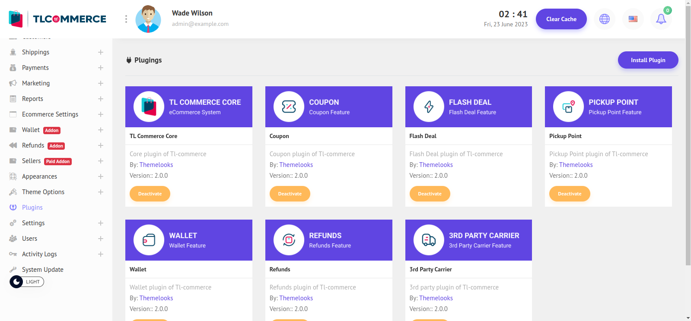The image size is (691, 321).
Task: Click the Wallet plugin icon
Action: tap(149, 240)
